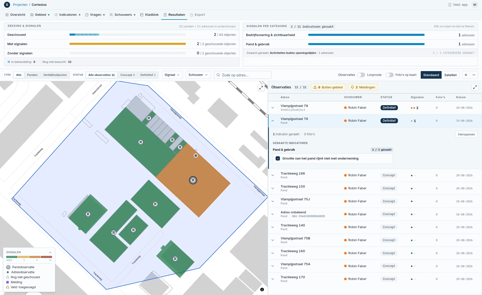Screen dimensions: 482x295
Task: Open the Schouwers tab
Action: tap(123, 15)
